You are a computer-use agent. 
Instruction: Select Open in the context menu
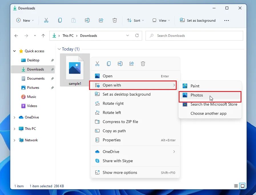click(x=135, y=76)
